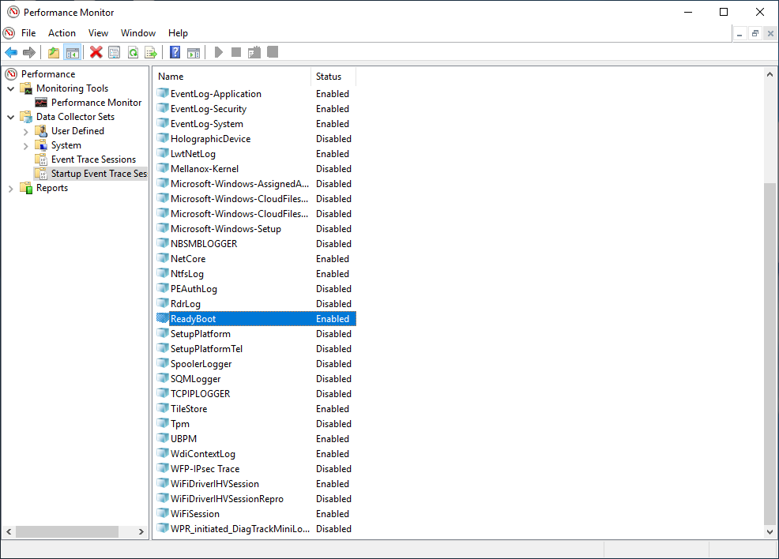Click the vertical scrollbar down arrow
The image size is (779, 559).
pos(770,531)
